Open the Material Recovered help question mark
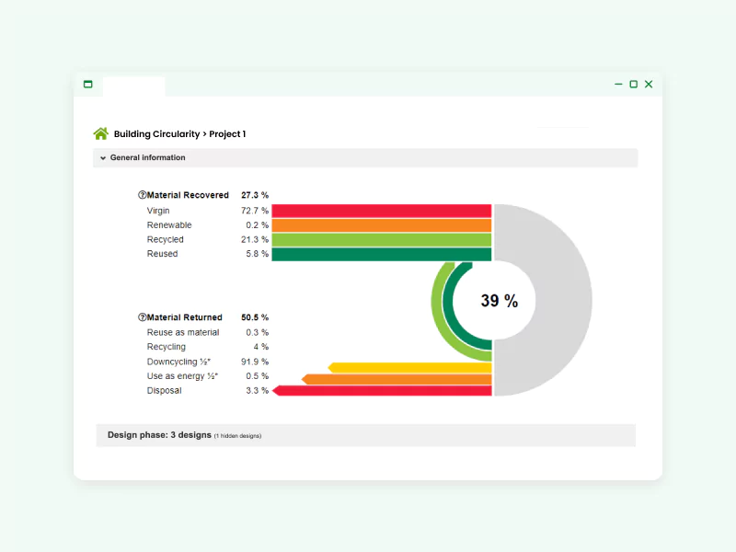Screen dimensions: 736x552 [x=143, y=195]
